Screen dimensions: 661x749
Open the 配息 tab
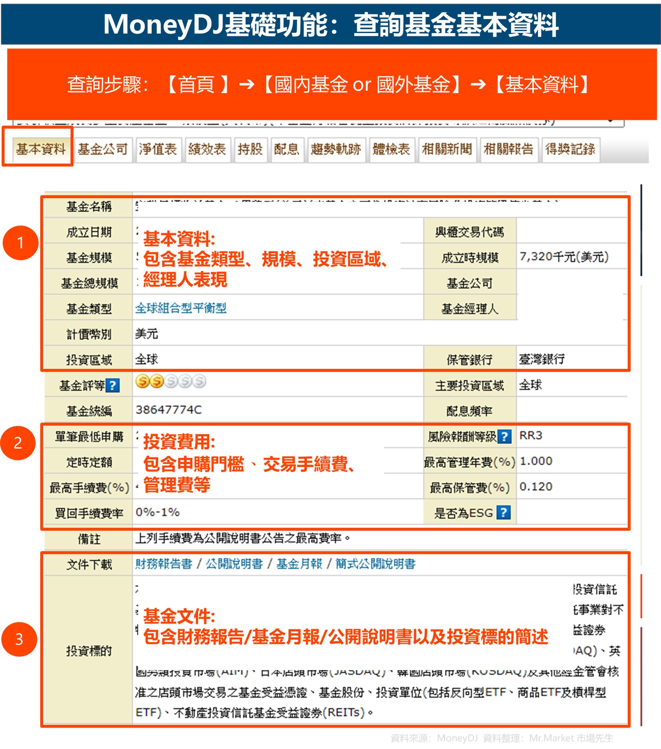click(x=287, y=149)
